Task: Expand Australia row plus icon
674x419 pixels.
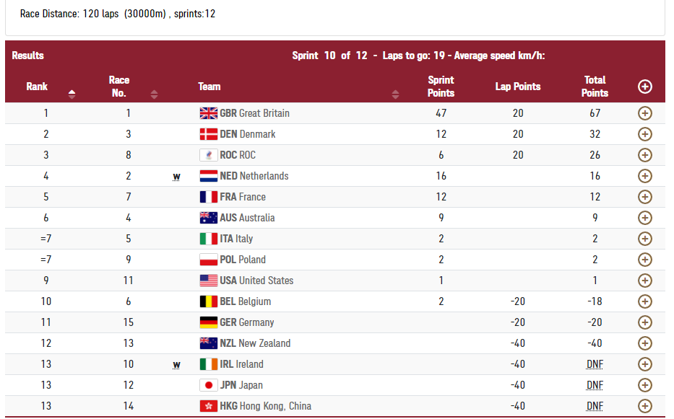Action: click(644, 218)
